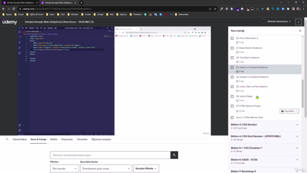Go back with browser back arrow
This screenshot has height=173, width=307.
3,9
